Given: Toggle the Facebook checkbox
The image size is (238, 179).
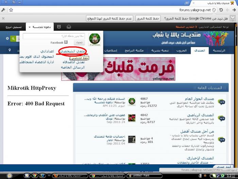Looking at the screenshot, I should pos(66,43).
